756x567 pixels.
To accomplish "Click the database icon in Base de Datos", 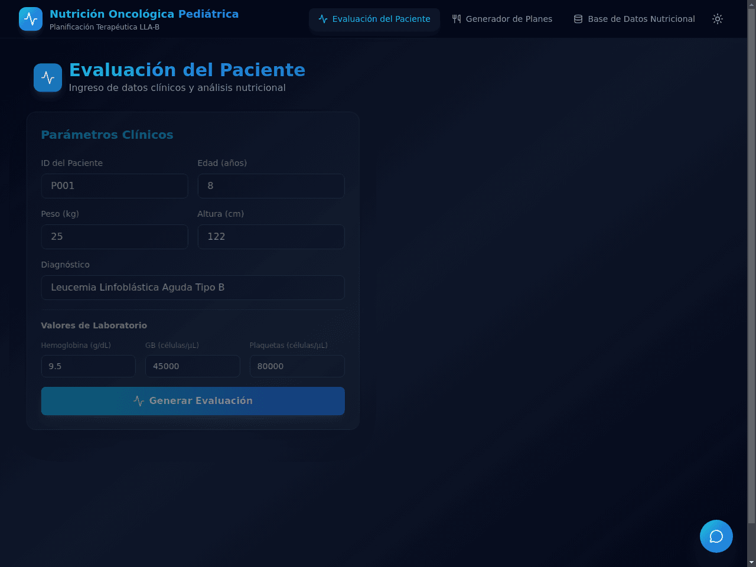I will [x=578, y=19].
